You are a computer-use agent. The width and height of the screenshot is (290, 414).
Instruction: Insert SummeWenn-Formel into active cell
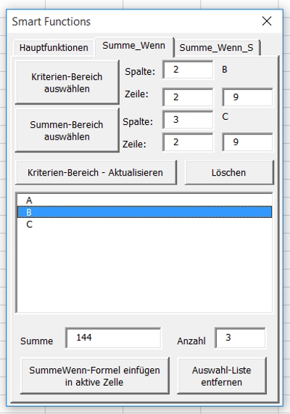point(95,376)
